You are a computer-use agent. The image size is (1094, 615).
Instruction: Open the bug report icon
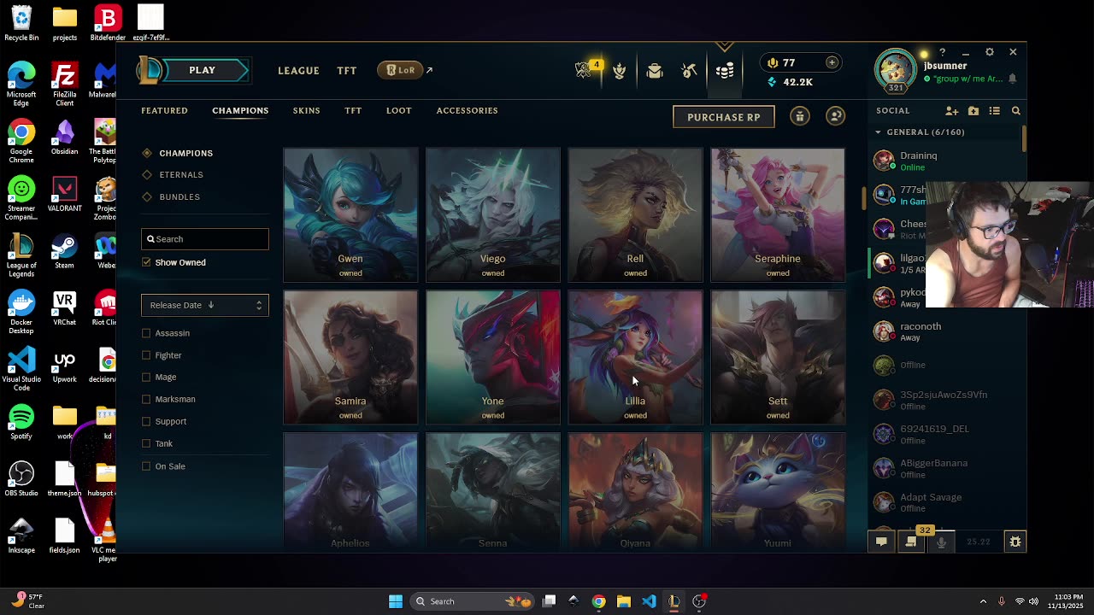[1015, 542]
